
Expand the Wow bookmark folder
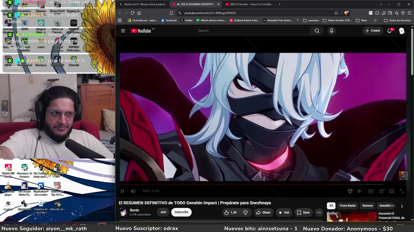click(x=361, y=20)
